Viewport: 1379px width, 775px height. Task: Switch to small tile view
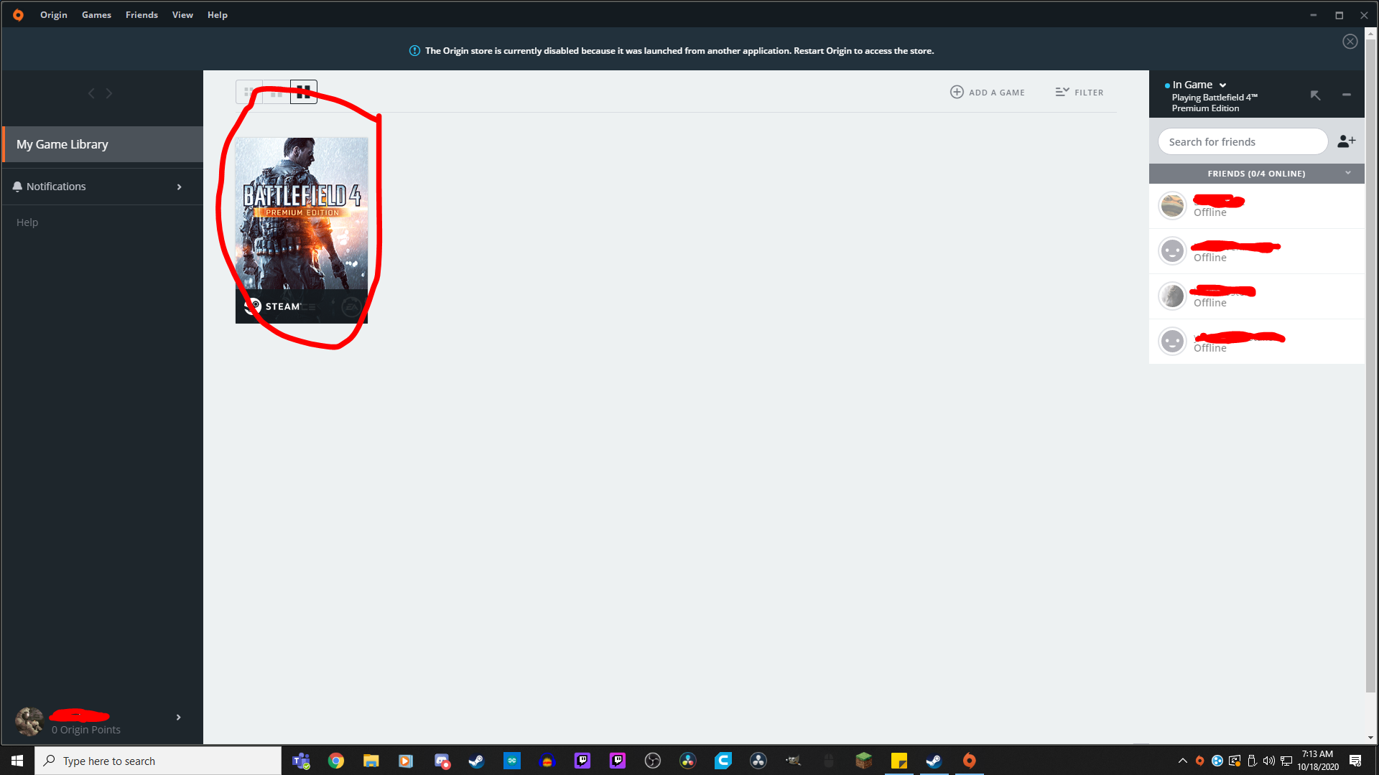[x=249, y=92]
